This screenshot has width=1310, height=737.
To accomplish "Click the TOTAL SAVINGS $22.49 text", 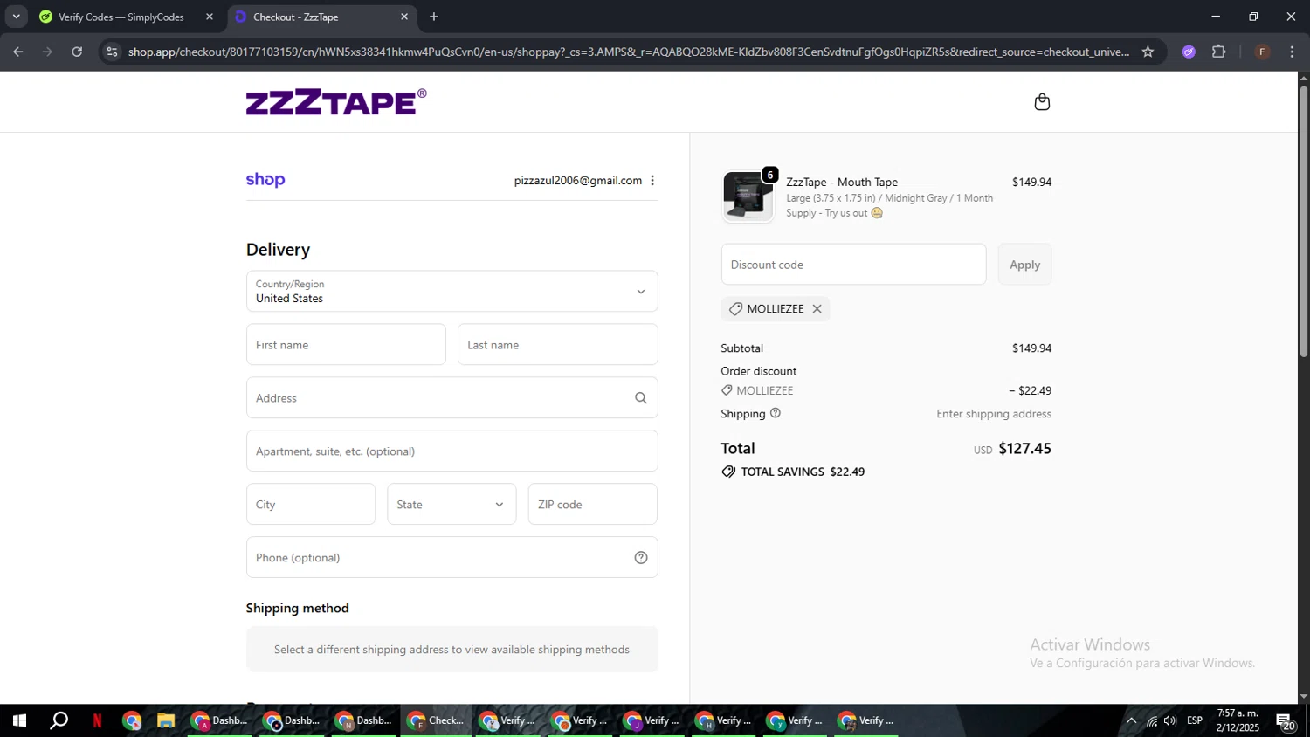I will coord(802,472).
